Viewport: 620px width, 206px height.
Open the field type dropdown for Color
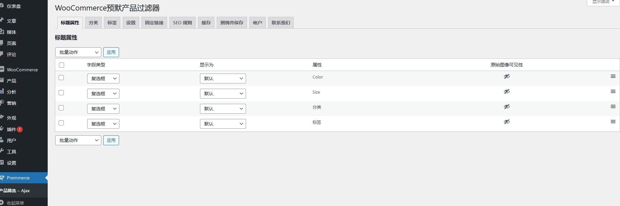(103, 79)
